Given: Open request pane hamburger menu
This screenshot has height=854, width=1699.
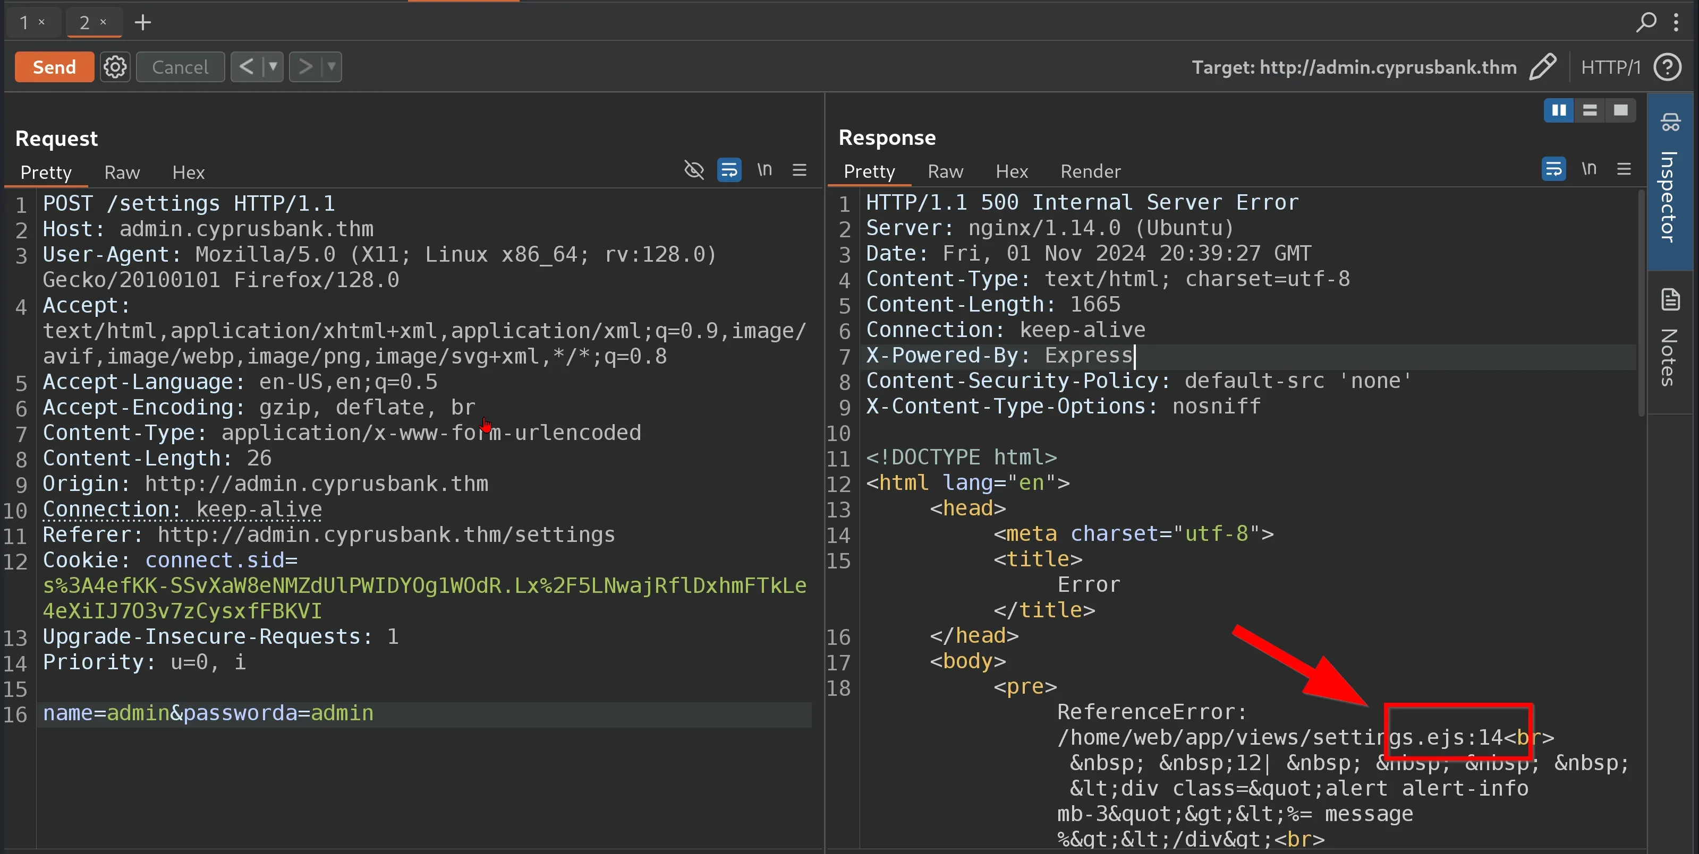Looking at the screenshot, I should click(x=800, y=170).
